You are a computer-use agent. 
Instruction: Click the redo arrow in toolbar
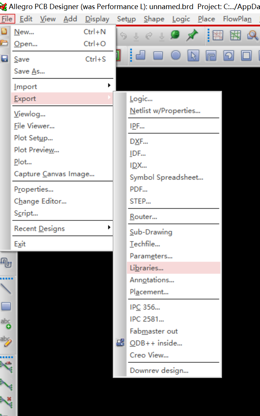pos(149,35)
